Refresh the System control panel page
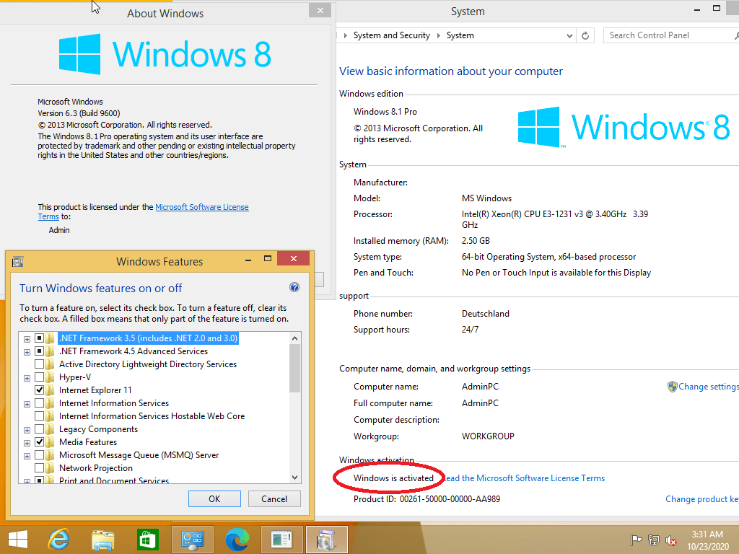 [x=585, y=35]
